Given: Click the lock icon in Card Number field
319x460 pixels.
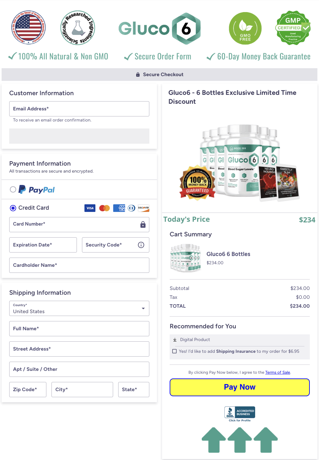Looking at the screenshot, I should pyautogui.click(x=144, y=224).
